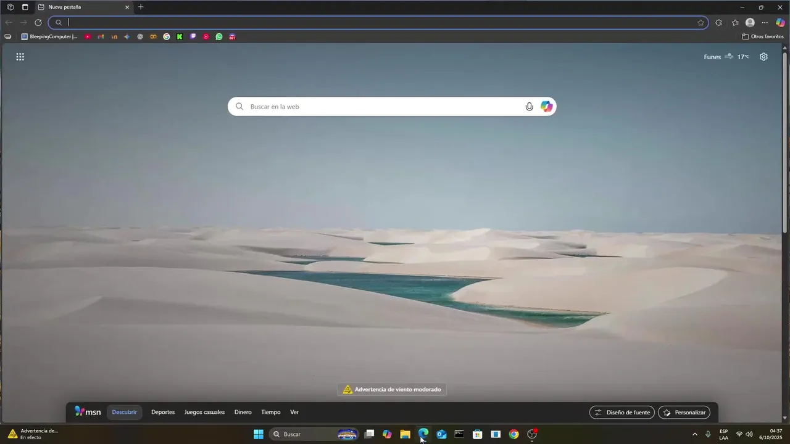The height and width of the screenshot is (444, 790).
Task: Open the Funes weather widget
Action: [726, 57]
